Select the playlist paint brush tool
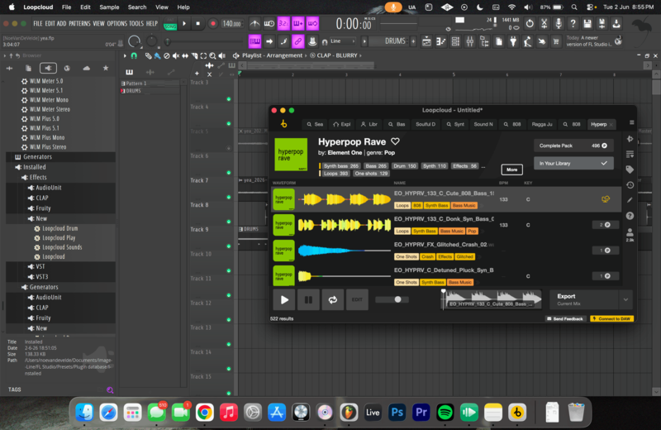 pos(157,55)
